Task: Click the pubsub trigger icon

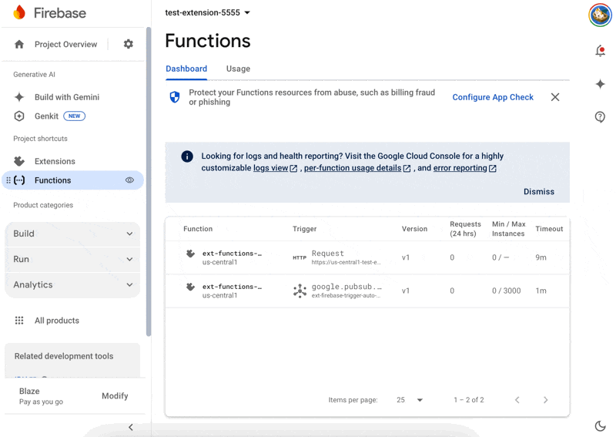Action: point(300,291)
